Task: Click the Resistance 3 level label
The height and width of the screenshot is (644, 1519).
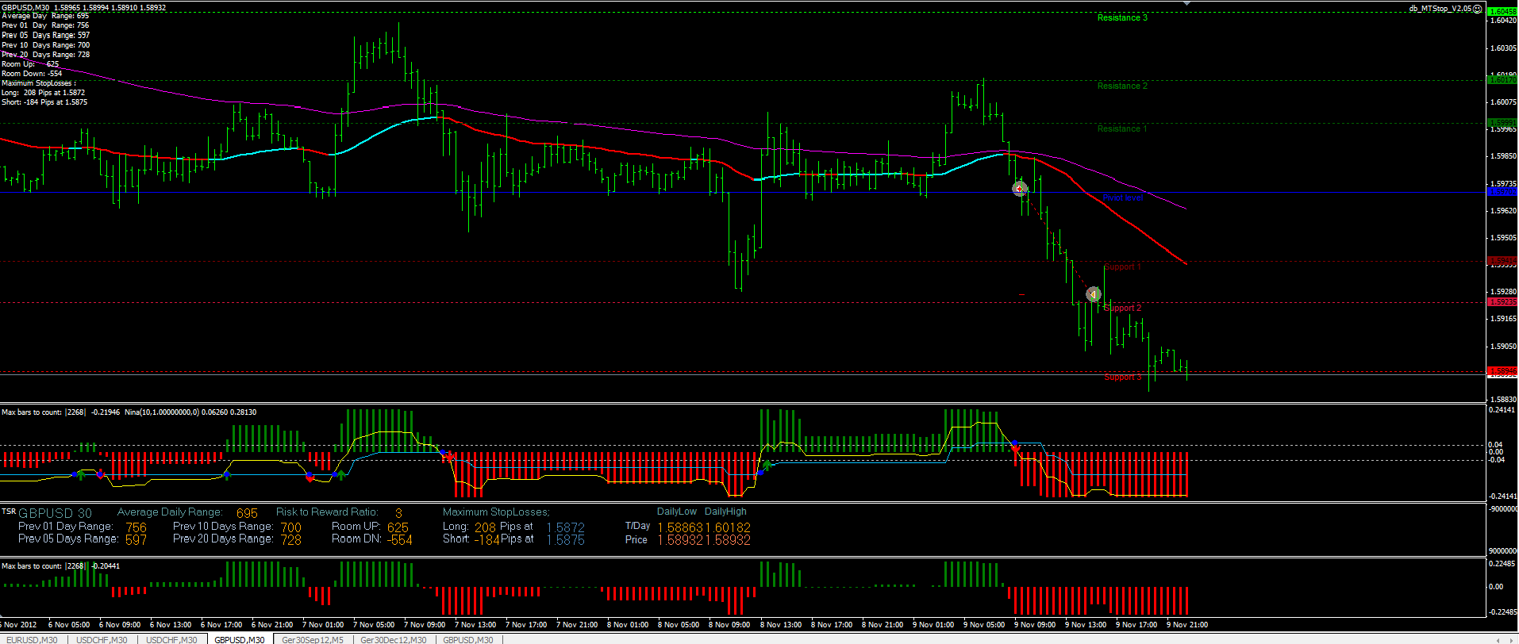Action: tap(1121, 17)
